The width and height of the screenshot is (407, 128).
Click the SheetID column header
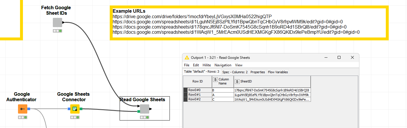point(272,82)
